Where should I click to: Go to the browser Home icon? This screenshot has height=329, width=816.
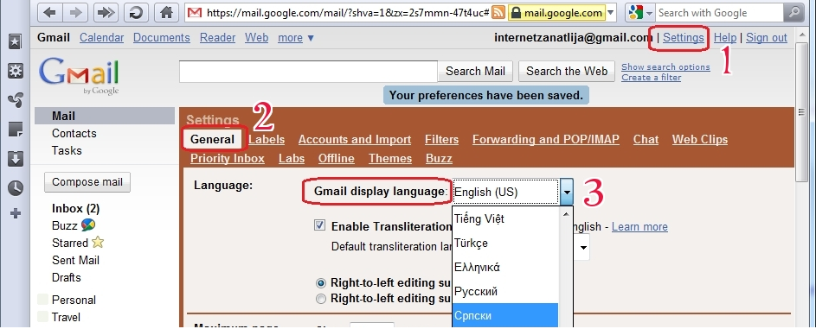point(166,12)
